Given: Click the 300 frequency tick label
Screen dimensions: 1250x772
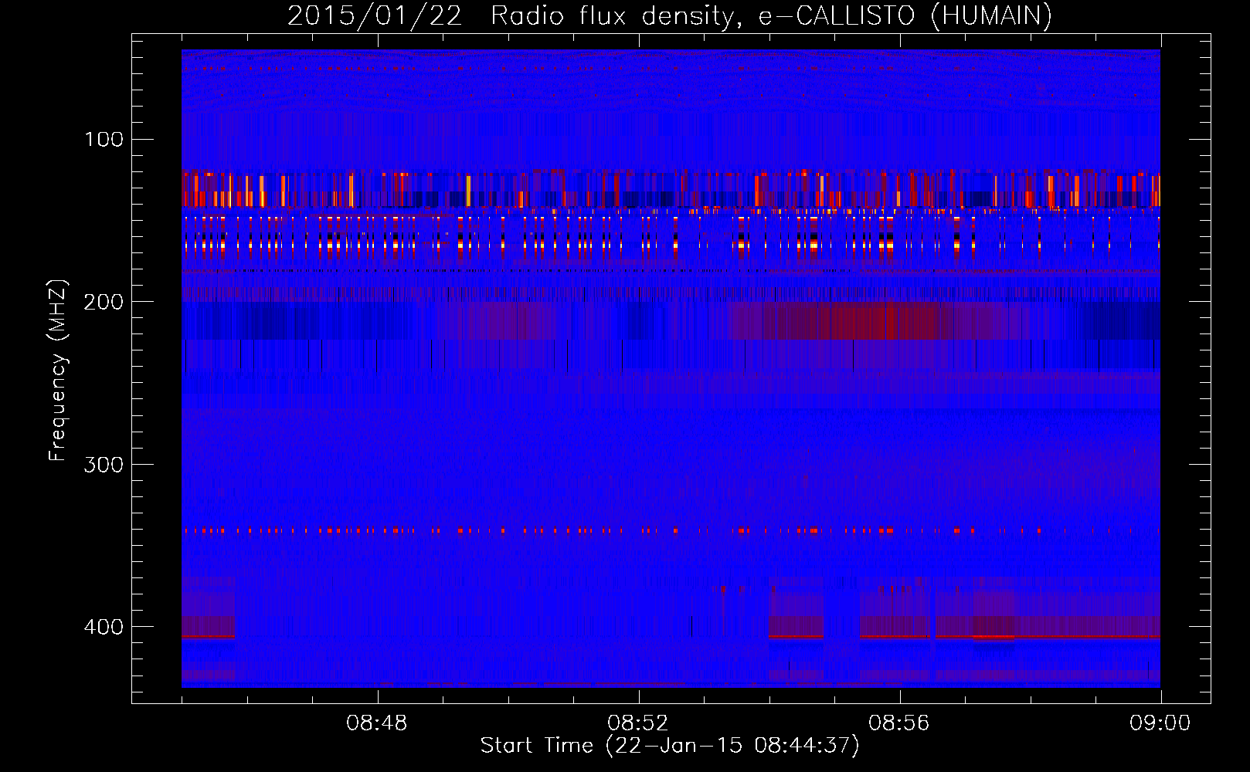Looking at the screenshot, I should pos(104,464).
